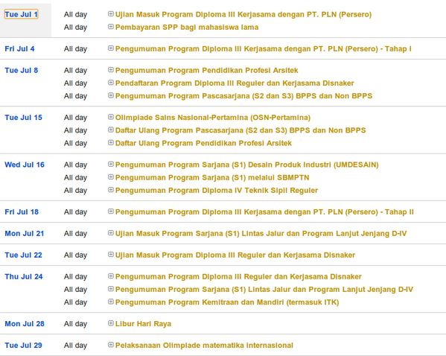Image resolution: width=446 pixels, height=356 pixels.
Task: Expand plus icon for PLN Tahap I announcement
Action: click(111, 48)
